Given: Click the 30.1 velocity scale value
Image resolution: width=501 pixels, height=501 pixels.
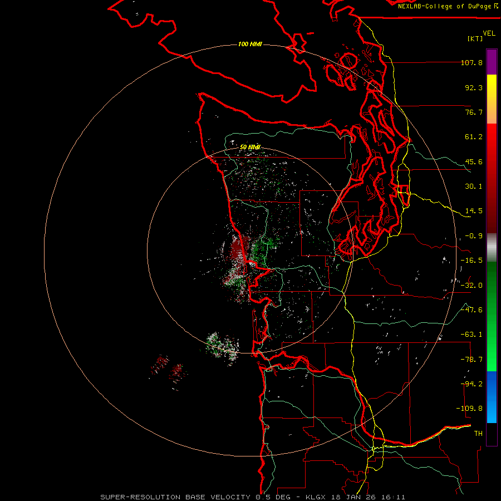Looking at the screenshot, I should pyautogui.click(x=474, y=186).
